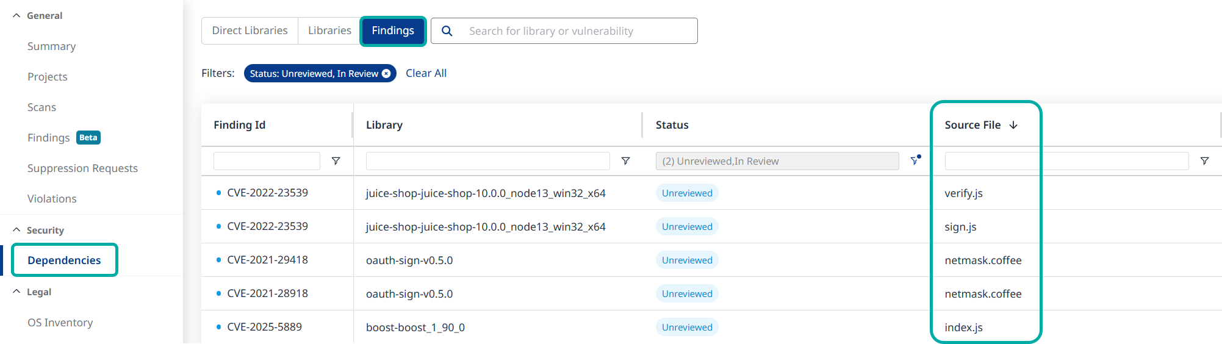This screenshot has width=1222, height=344.
Task: Open the Library column filter icon
Action: [x=625, y=161]
